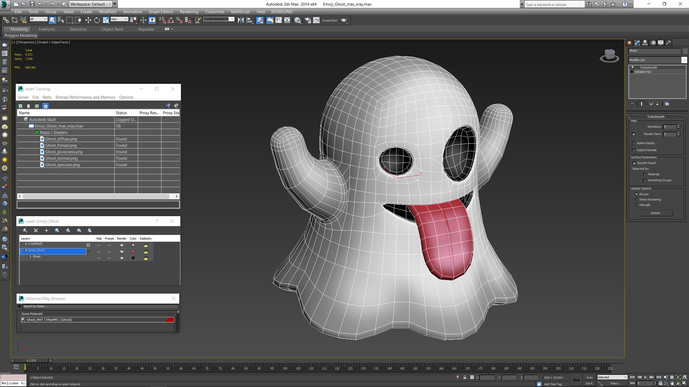The image size is (689, 387).
Task: Enable Render Iters checkbox in TurboSmooth
Action: [633, 135]
